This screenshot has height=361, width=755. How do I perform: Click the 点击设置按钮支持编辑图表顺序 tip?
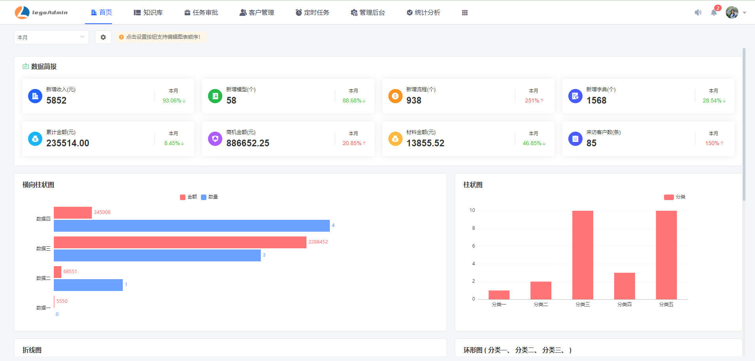pos(161,37)
